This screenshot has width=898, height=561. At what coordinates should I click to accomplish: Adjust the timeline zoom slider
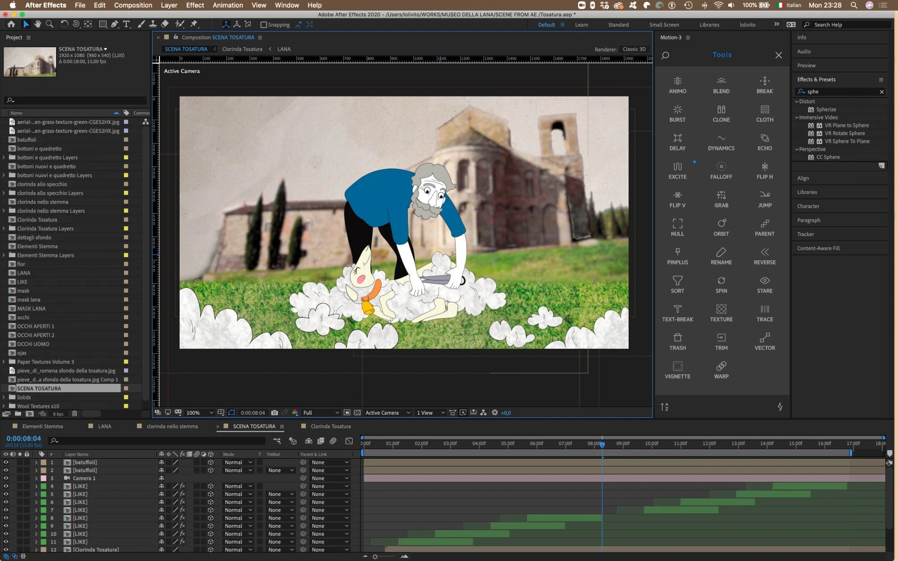[x=375, y=557]
